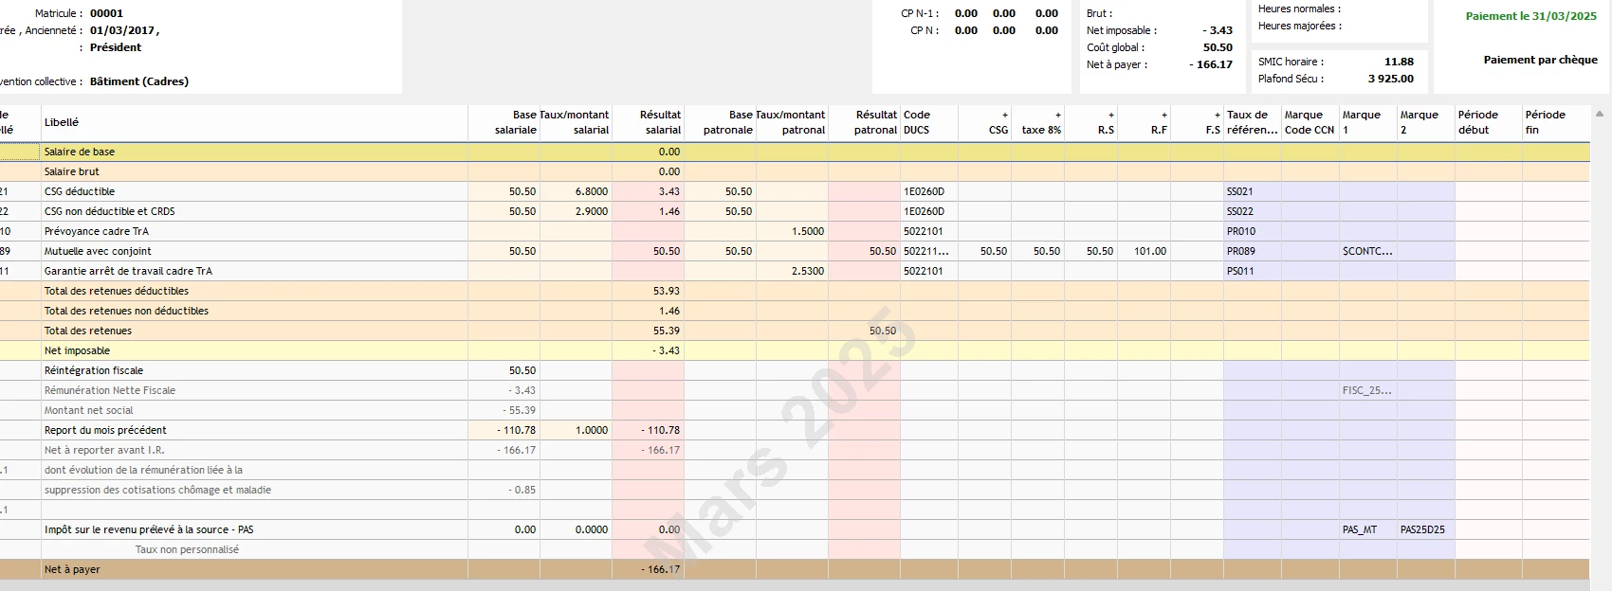This screenshot has width=1612, height=591.
Task: Click the 2.9000 rate cell
Action: pos(592,211)
